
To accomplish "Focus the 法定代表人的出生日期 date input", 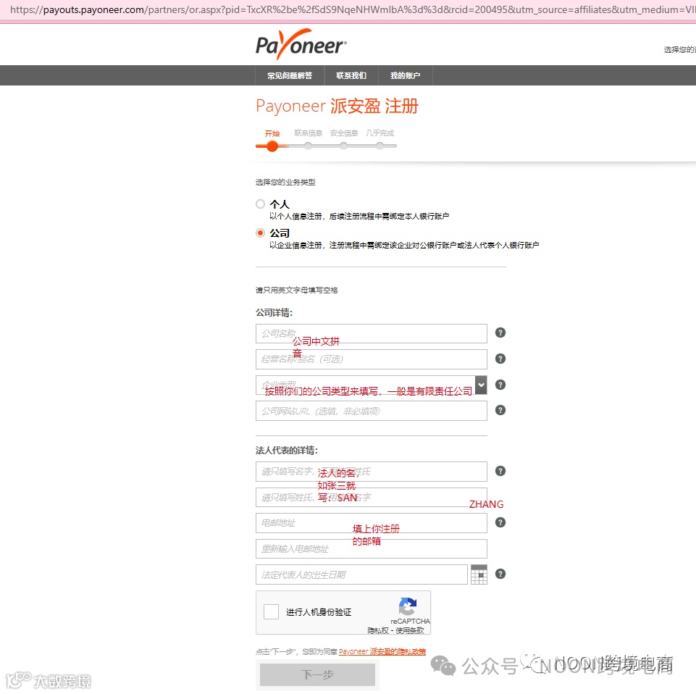I will click(x=361, y=574).
